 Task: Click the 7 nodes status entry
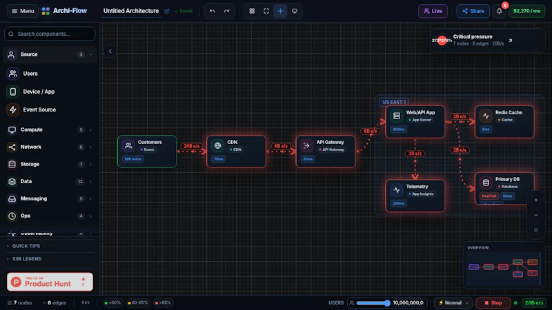[20, 302]
